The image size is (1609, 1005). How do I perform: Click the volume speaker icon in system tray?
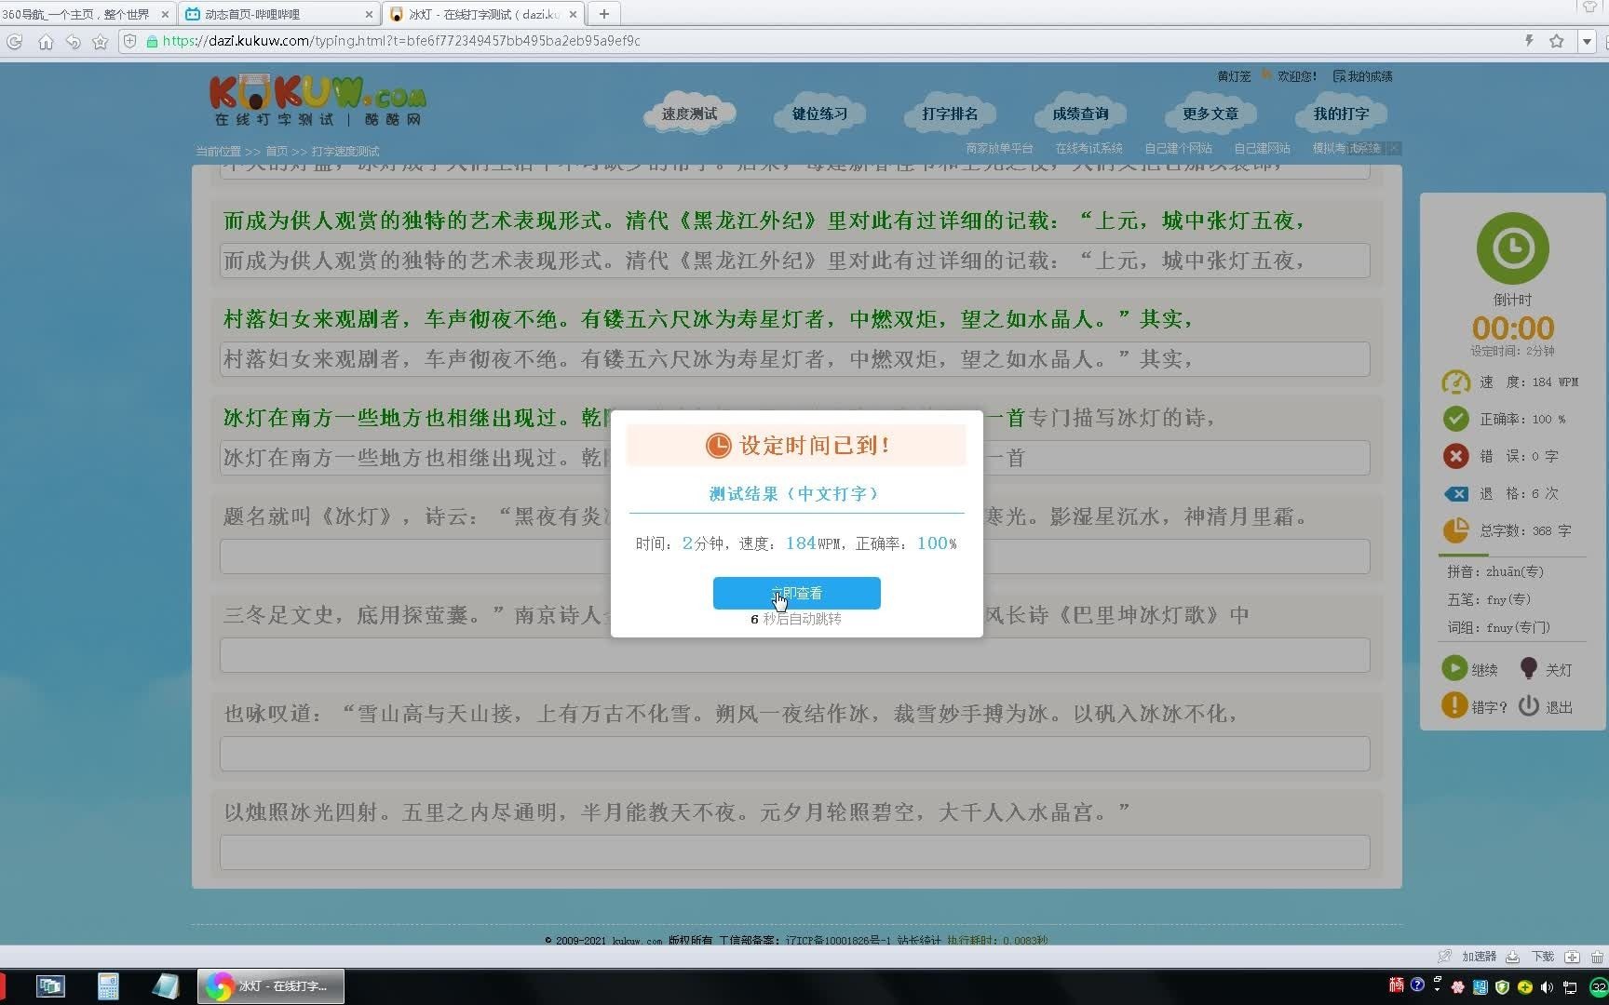click(x=1548, y=987)
